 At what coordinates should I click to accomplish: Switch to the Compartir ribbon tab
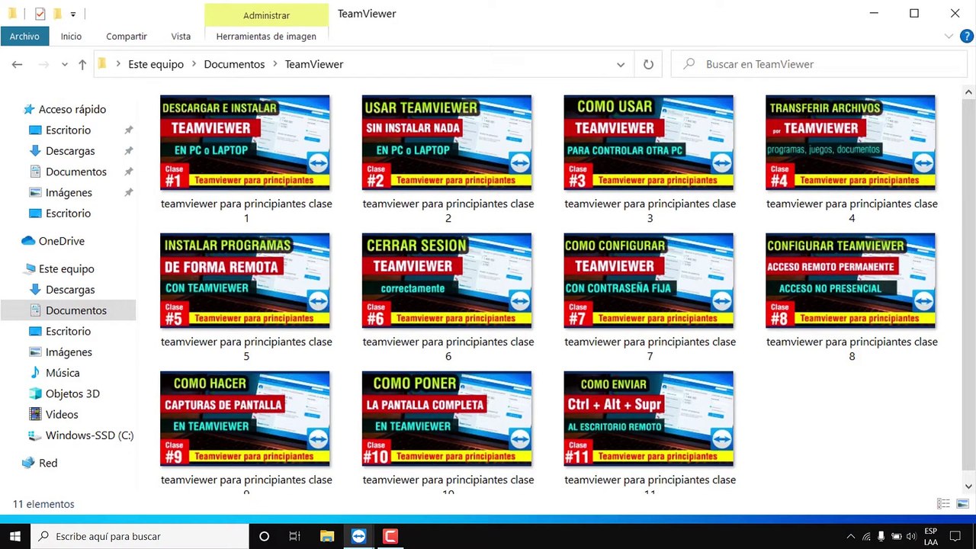pyautogui.click(x=127, y=36)
